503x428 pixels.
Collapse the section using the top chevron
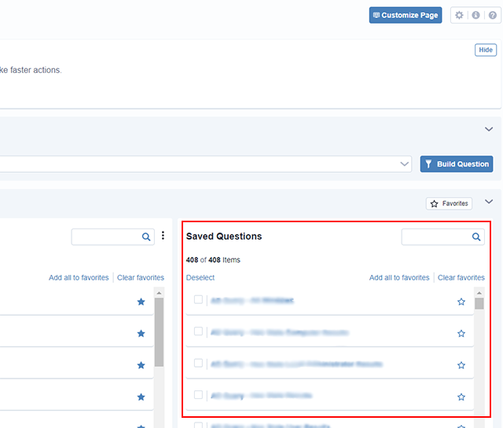[489, 129]
